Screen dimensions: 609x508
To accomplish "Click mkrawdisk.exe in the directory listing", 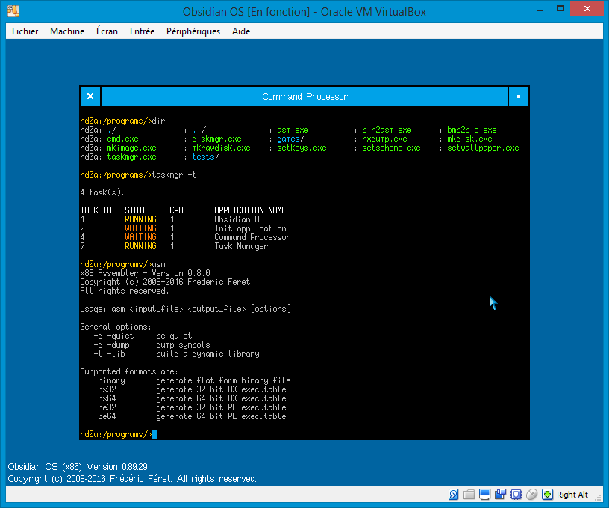I will pyautogui.click(x=222, y=148).
